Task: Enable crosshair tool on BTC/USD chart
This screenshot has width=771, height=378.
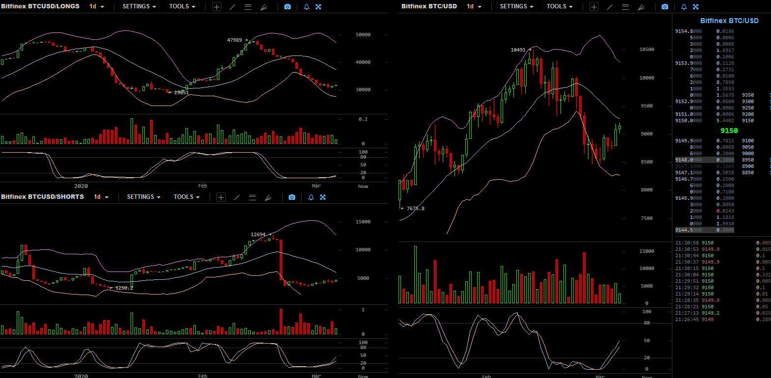Action: tap(594, 7)
